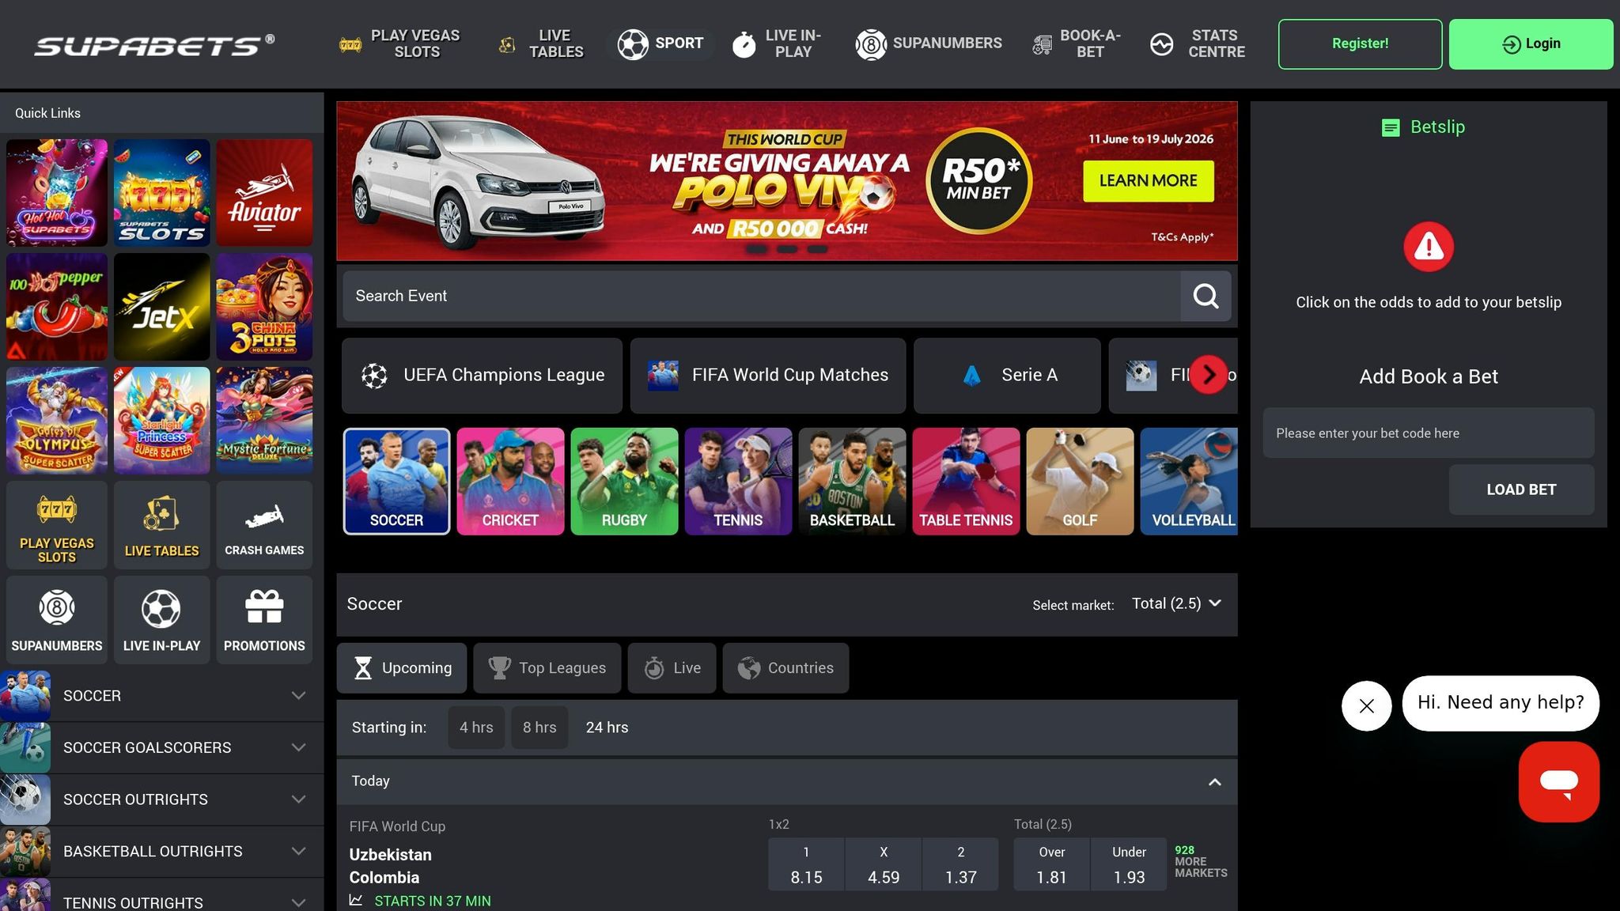Expand the Basketball Outrights sidebar category
This screenshot has width=1620, height=911.
pos(161,851)
